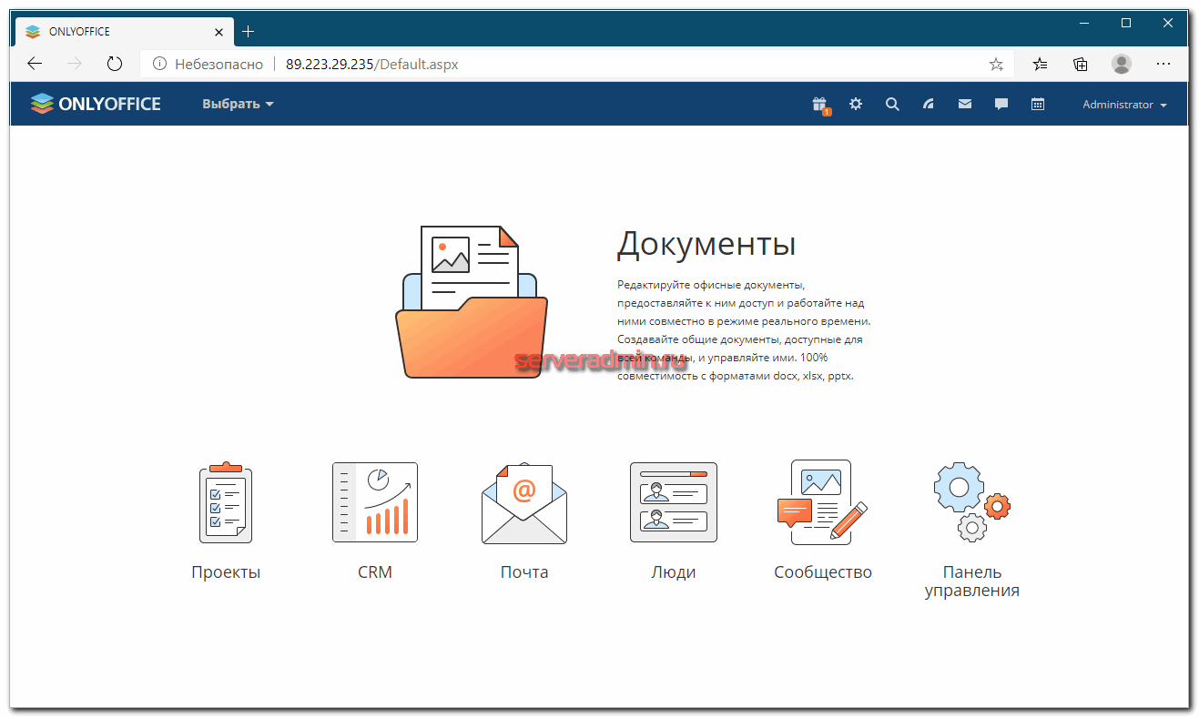Screen dimensions: 1199x718
Task: Open the Панель управления gears icon
Action: click(x=972, y=502)
